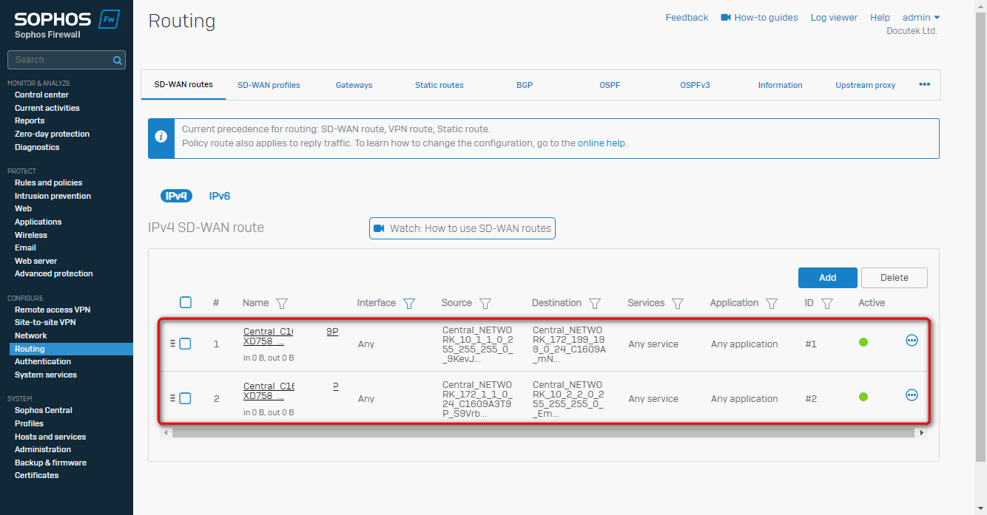Filter the Interface column
Viewport: 987px width, 515px height.
coord(408,303)
